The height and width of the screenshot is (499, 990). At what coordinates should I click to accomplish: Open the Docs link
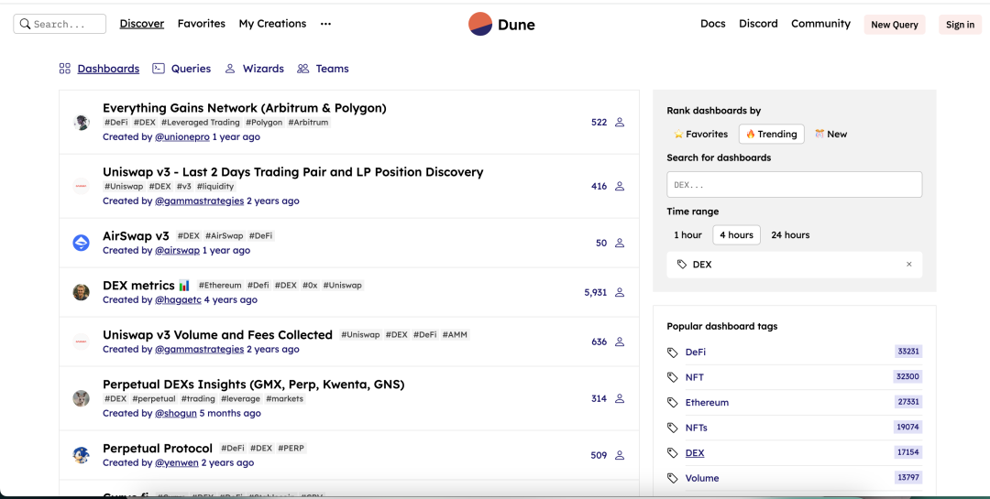click(713, 24)
